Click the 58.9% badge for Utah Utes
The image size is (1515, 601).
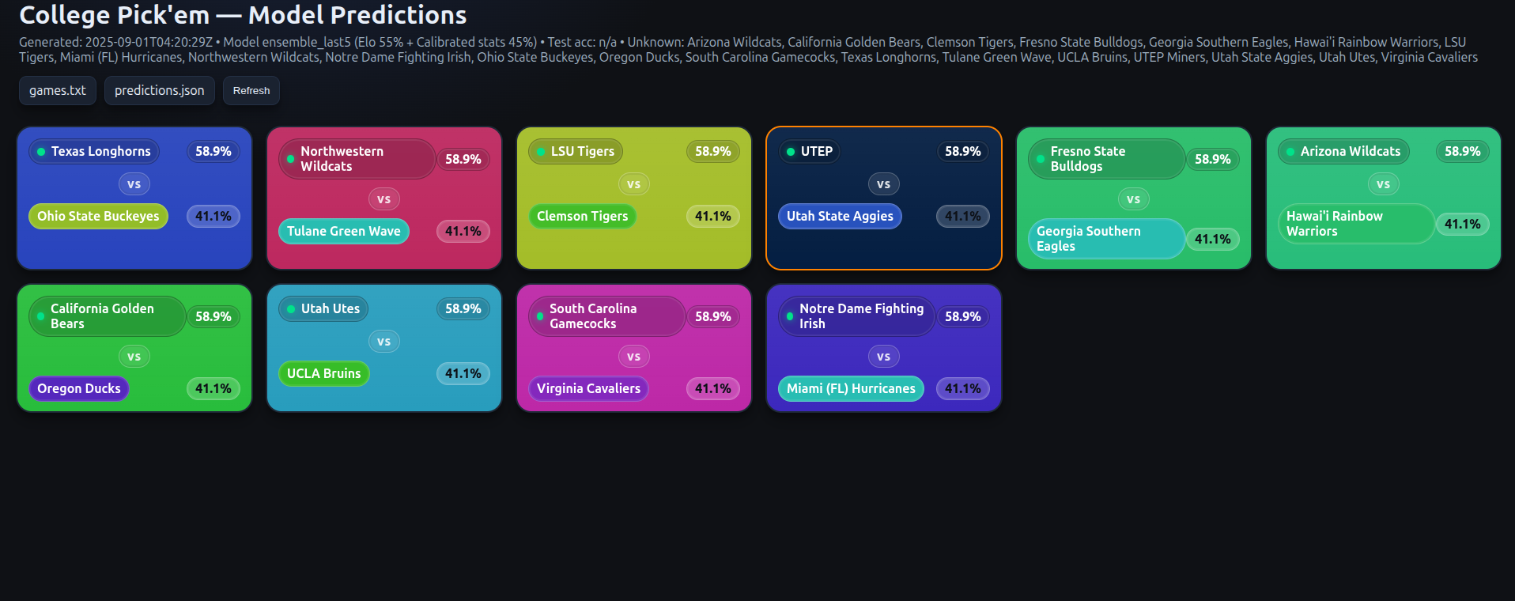pos(463,308)
